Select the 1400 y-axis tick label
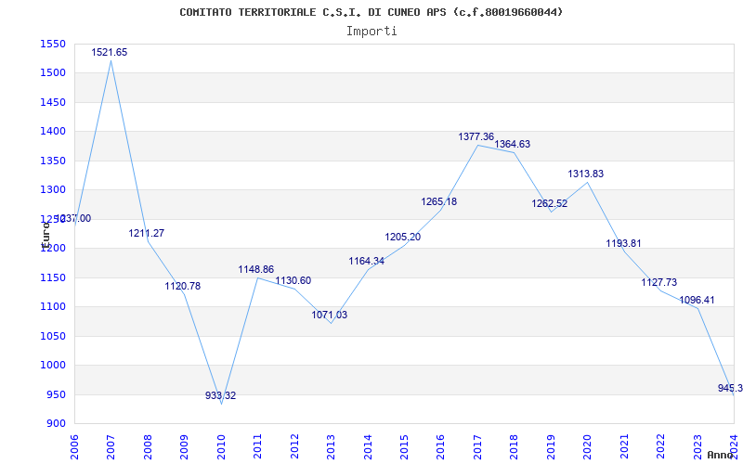Screen dimensions: 743x464 click(x=53, y=131)
